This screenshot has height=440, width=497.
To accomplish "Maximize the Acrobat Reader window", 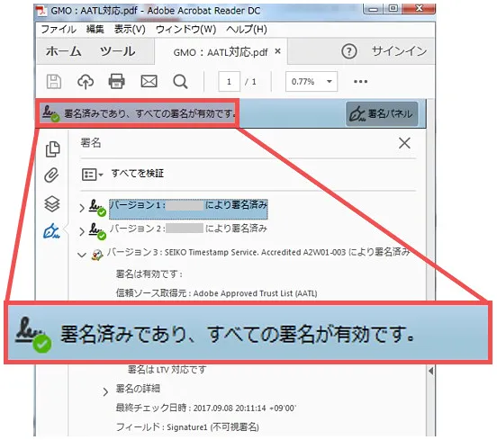I will coord(393,9).
